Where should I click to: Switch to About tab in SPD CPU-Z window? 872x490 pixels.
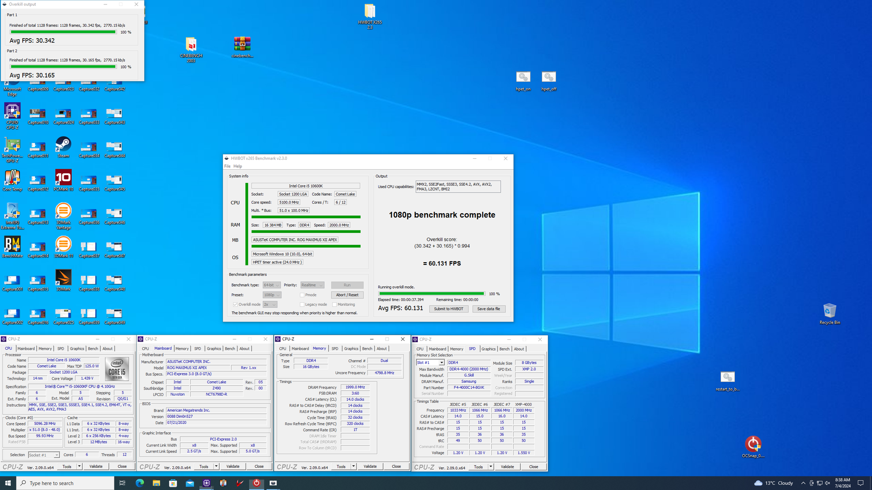(x=519, y=349)
